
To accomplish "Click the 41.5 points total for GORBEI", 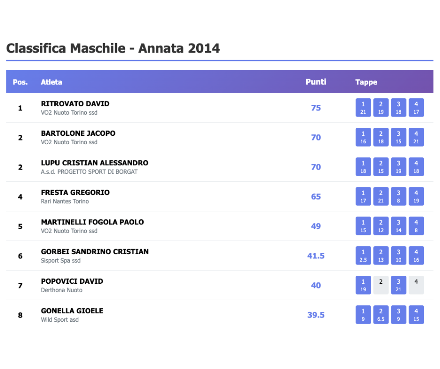I will coord(316,256).
